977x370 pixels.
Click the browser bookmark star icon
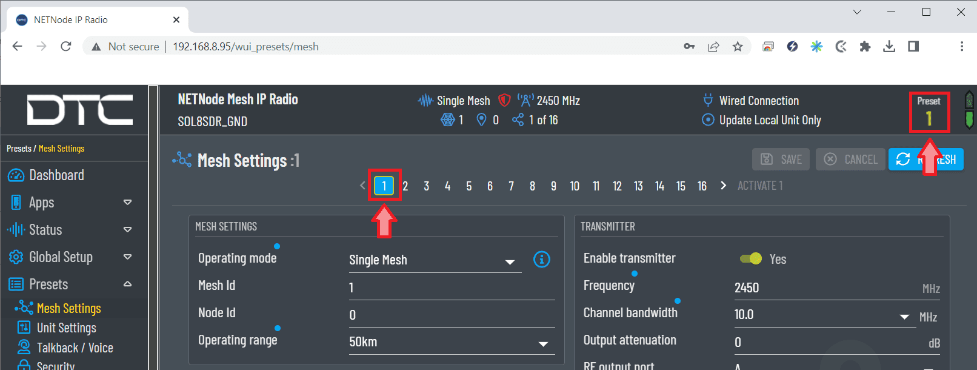(x=738, y=47)
